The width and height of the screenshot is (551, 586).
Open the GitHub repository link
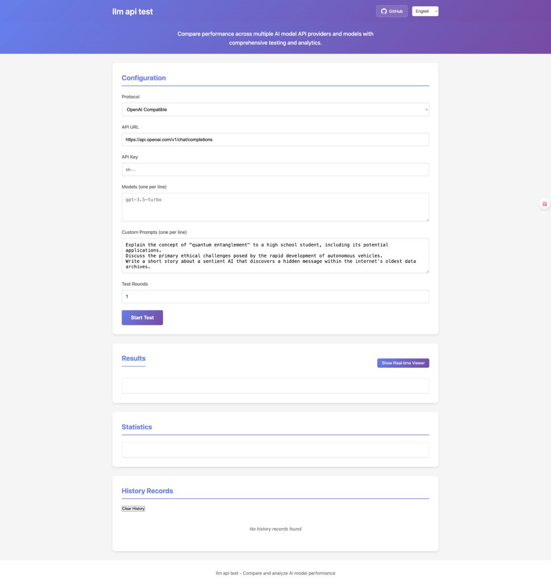pos(391,11)
